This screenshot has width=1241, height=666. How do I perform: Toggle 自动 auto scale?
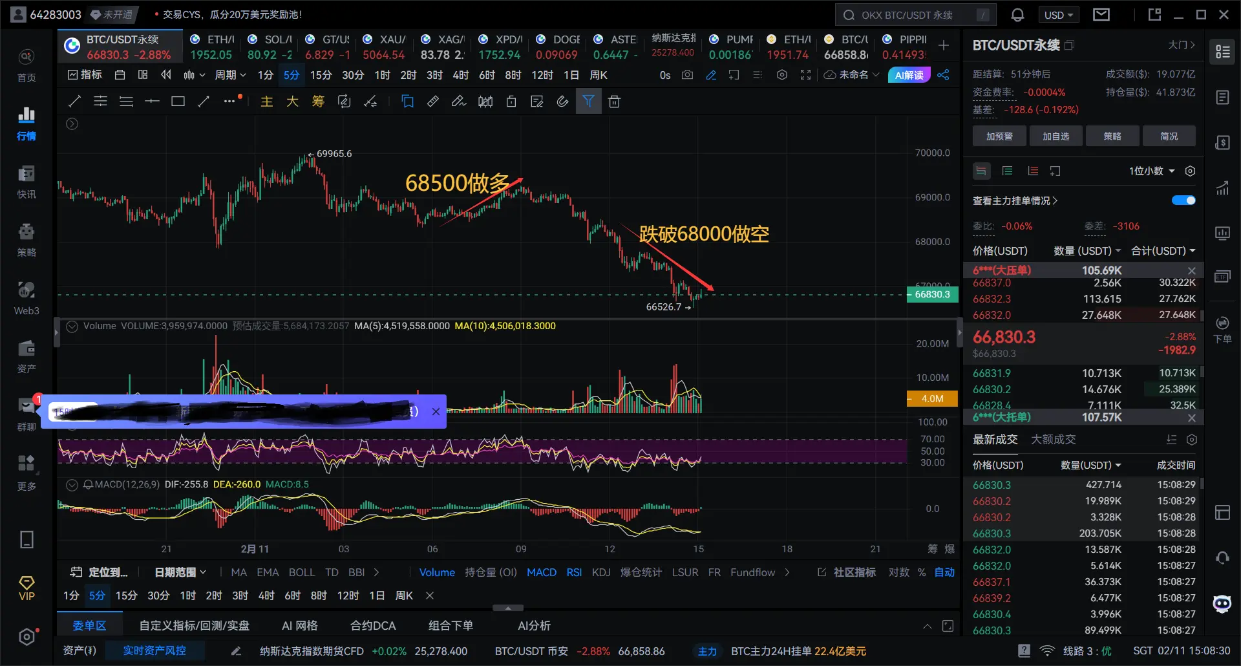[x=944, y=572]
